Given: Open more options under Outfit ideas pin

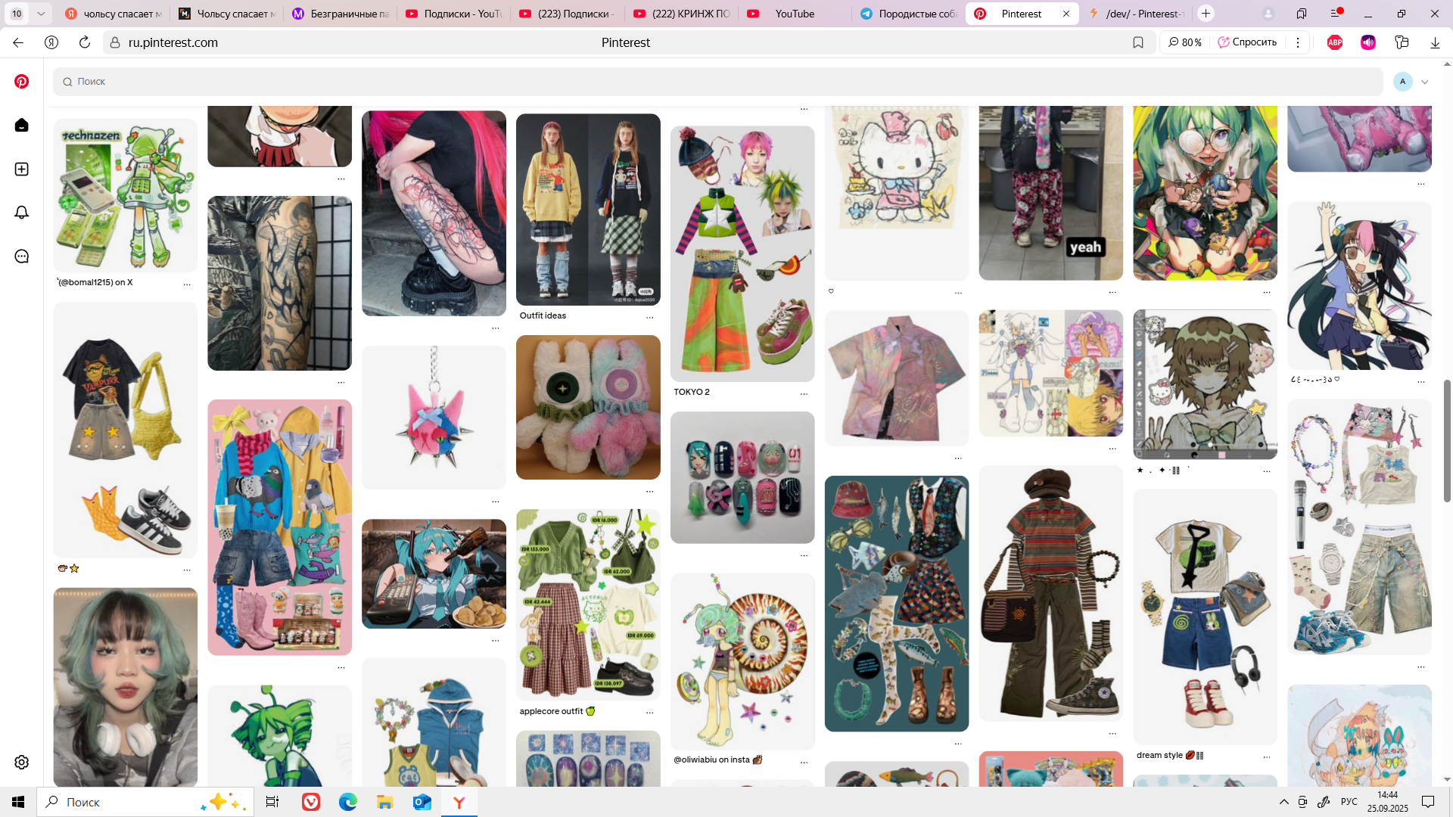Looking at the screenshot, I should coord(649,317).
